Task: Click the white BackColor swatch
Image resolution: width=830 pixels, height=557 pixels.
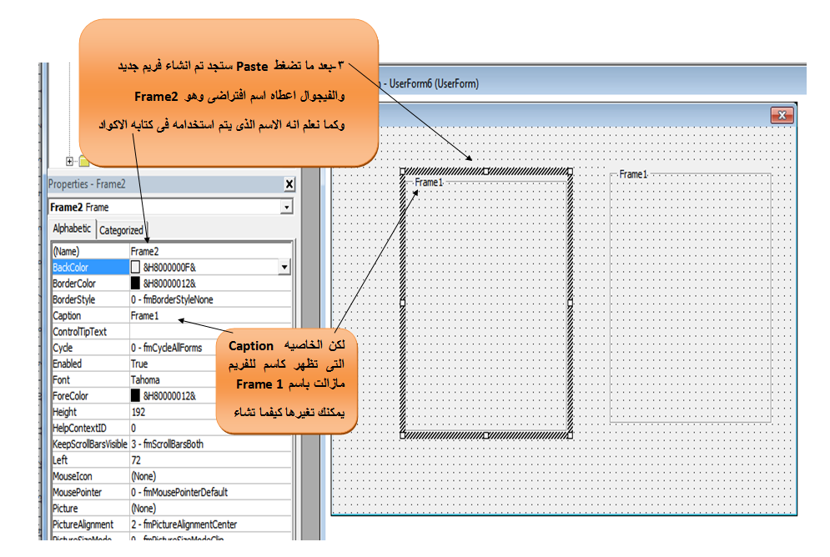Action: [135, 267]
